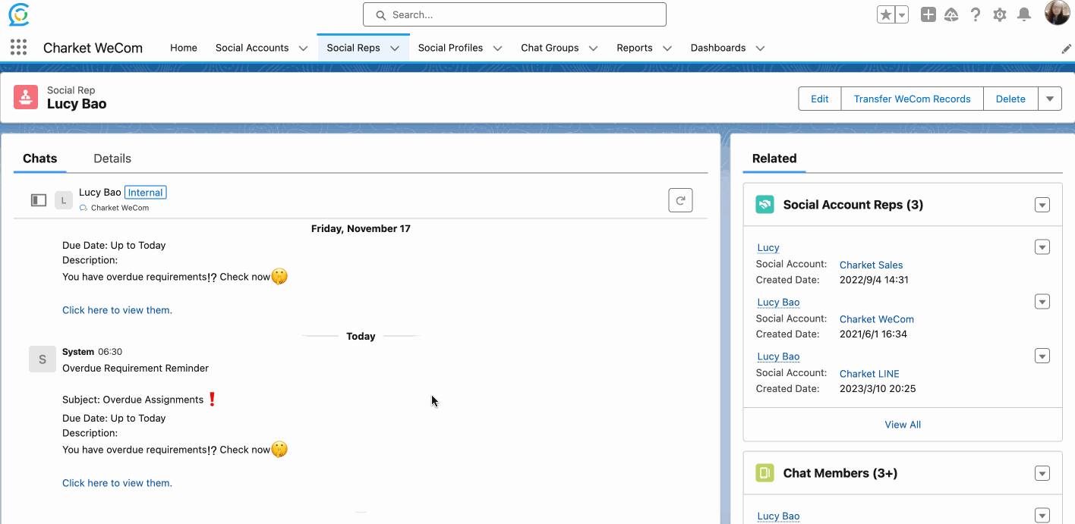Click the Favorites star icon
The height and width of the screenshot is (524, 1075).
tap(885, 14)
